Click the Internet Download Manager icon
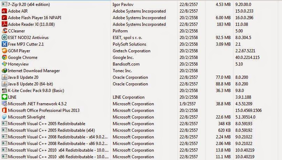Image resolution: width=282 pixels, height=160 pixels. [x=4, y=71]
